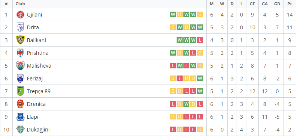
Task: Click Ballkani's red L form badge
Action: coord(200,40)
